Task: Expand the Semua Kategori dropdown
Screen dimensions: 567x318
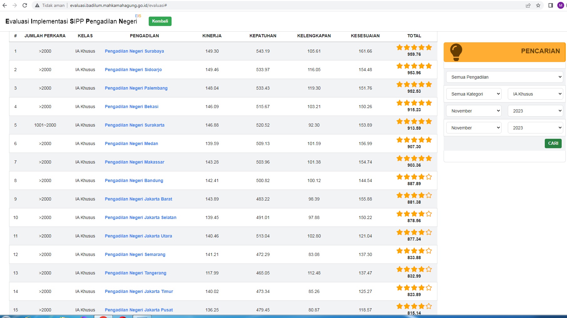Action: coord(473,94)
